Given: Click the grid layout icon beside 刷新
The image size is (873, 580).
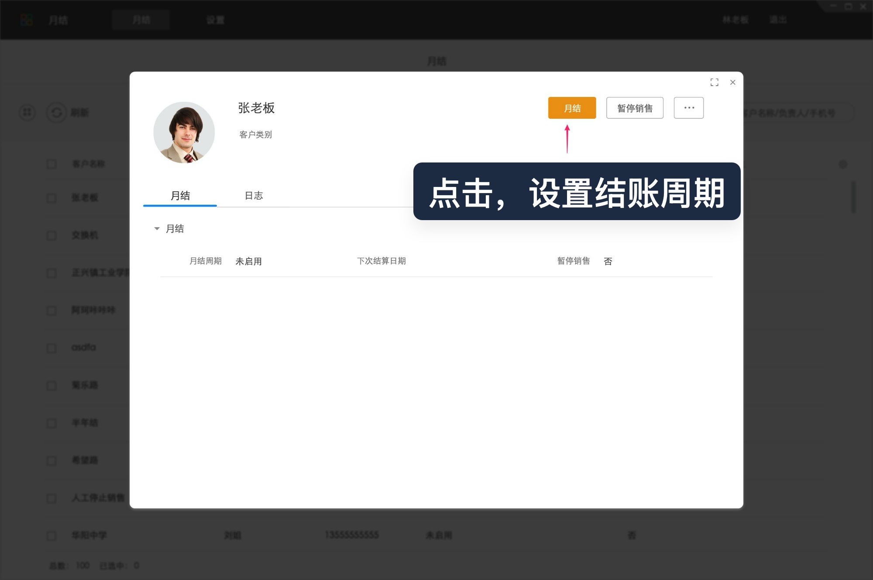Looking at the screenshot, I should pyautogui.click(x=27, y=113).
